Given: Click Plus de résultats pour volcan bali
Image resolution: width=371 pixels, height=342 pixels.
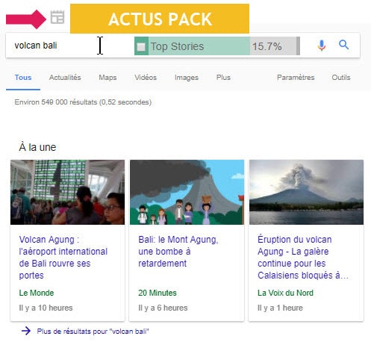Looking at the screenshot, I should 93,332.
